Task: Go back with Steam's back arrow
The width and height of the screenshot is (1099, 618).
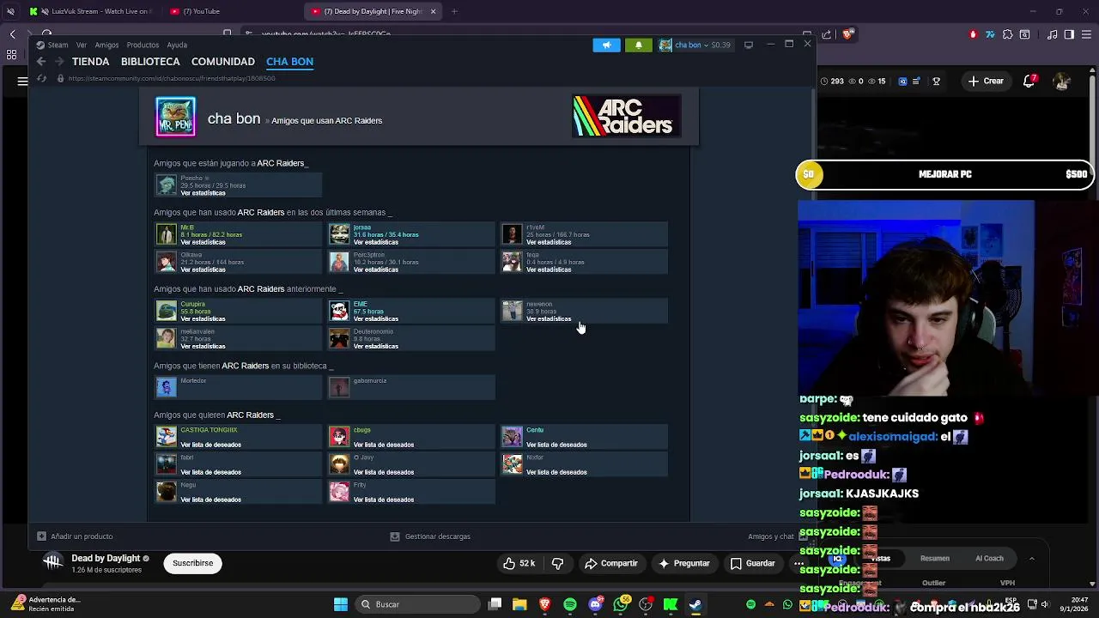Action: (x=41, y=62)
